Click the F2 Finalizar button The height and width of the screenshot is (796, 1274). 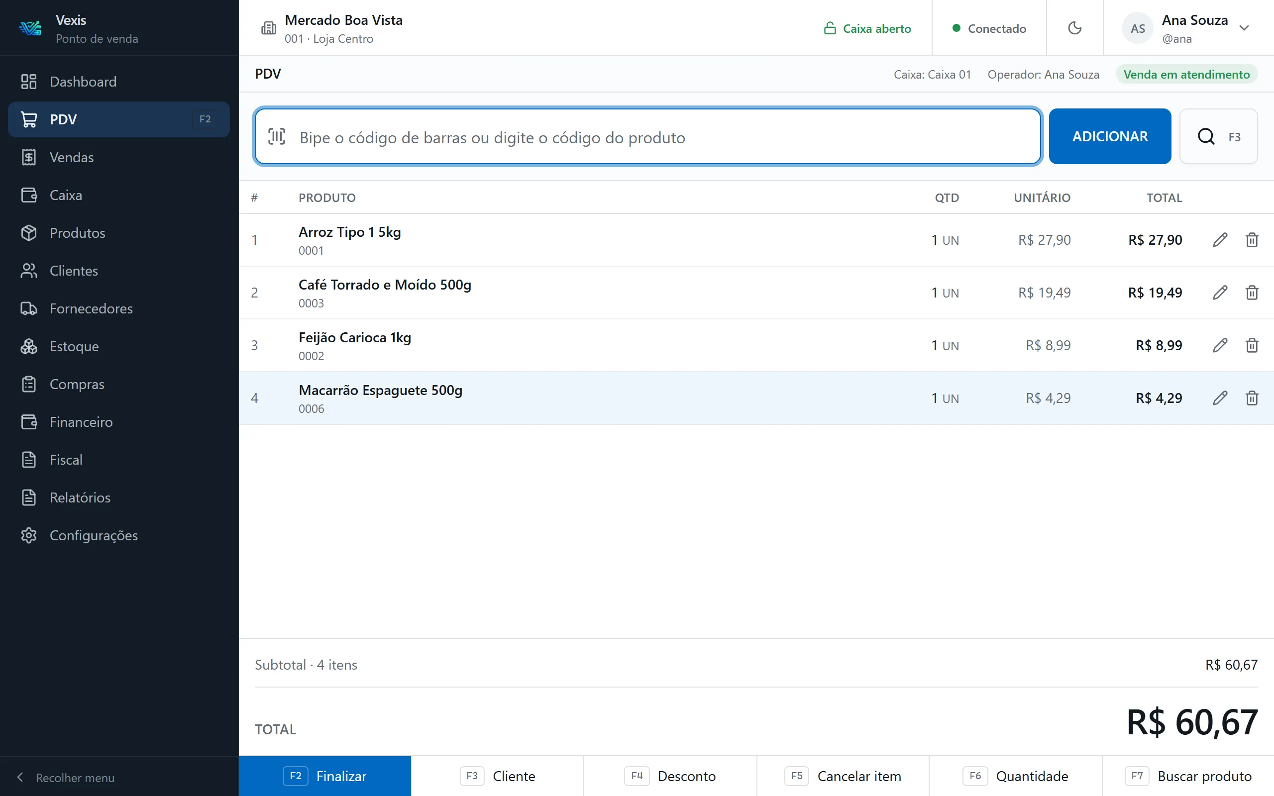(325, 776)
